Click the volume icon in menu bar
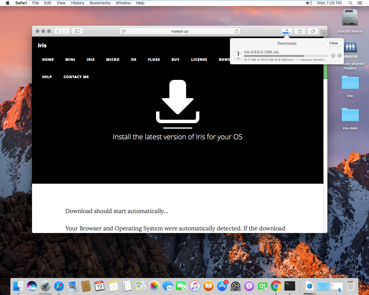Screen dimensions: 369x295 309,3
